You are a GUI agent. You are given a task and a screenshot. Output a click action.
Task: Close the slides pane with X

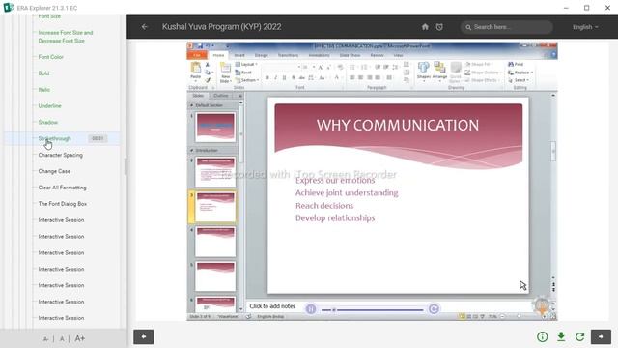[x=240, y=96]
